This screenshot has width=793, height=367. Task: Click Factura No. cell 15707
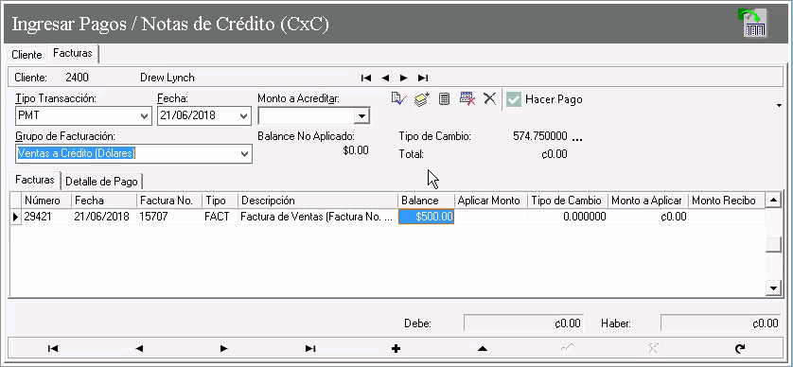click(x=169, y=217)
